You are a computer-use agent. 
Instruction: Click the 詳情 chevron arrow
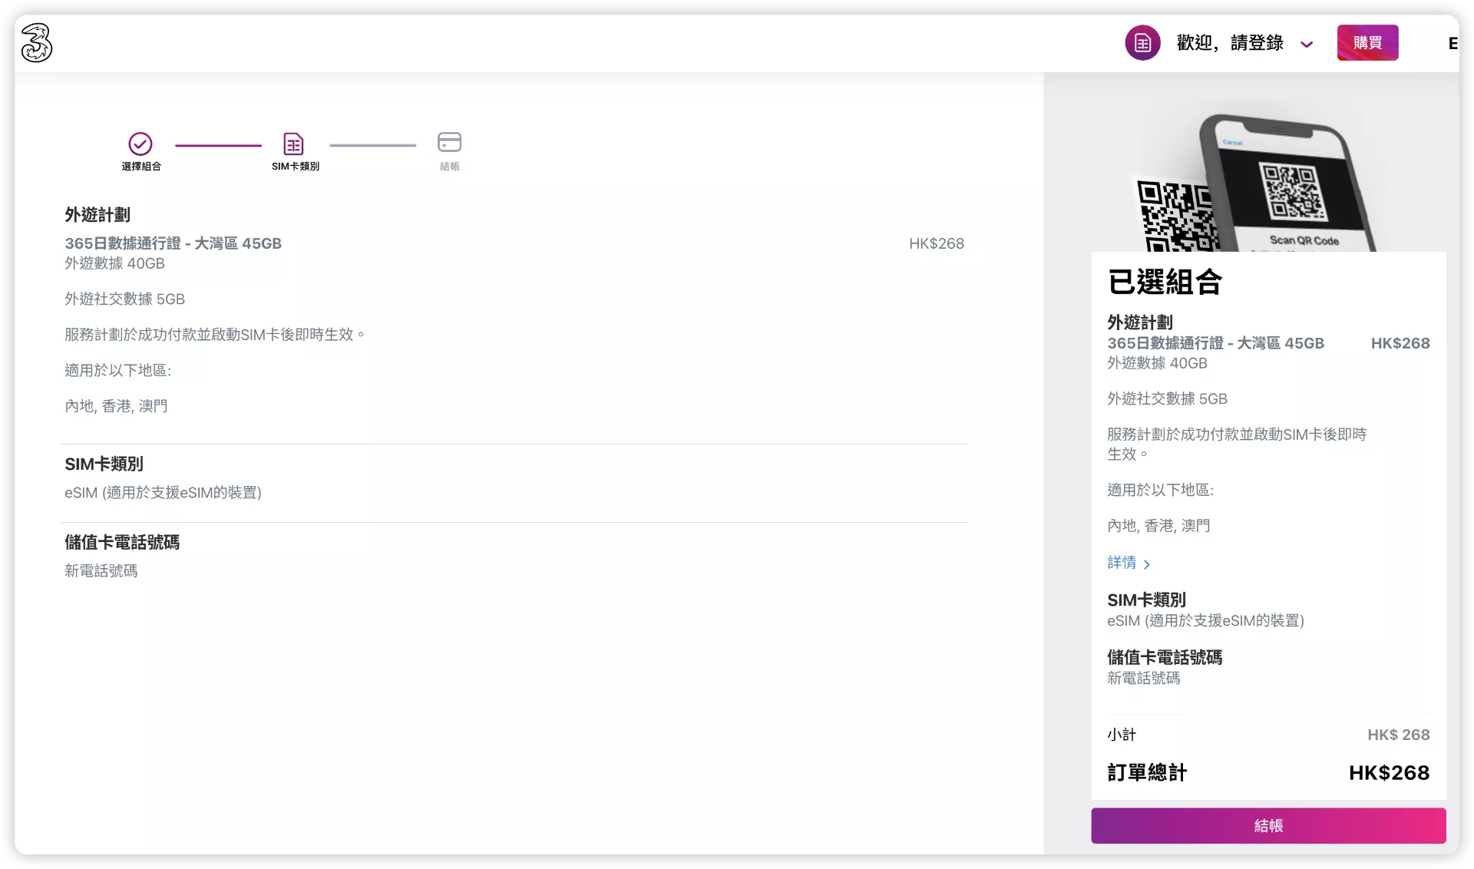(x=1147, y=564)
